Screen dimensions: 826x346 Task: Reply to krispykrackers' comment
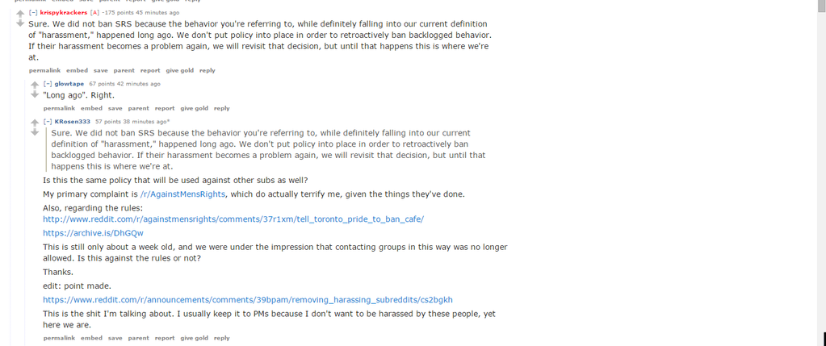pyautogui.click(x=208, y=70)
